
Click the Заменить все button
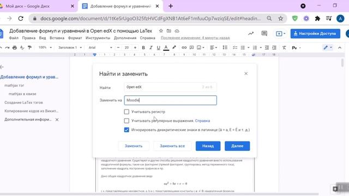[x=172, y=146]
